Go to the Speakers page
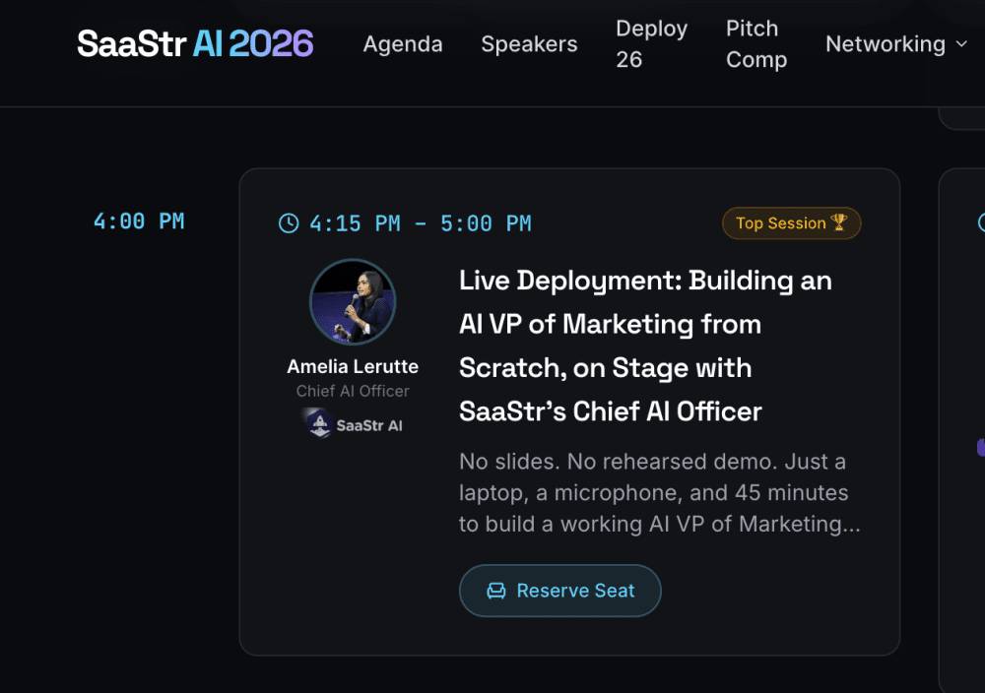 (529, 44)
